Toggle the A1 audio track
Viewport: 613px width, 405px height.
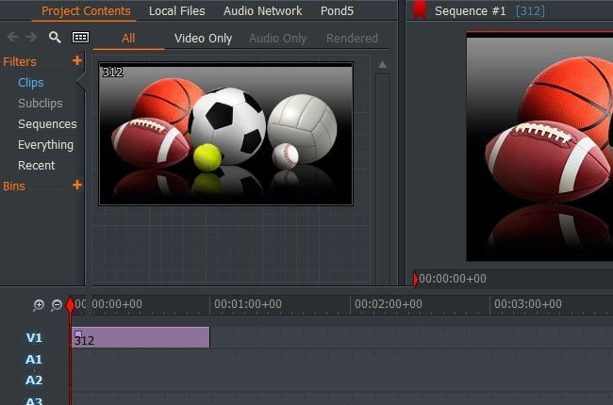coord(34,359)
